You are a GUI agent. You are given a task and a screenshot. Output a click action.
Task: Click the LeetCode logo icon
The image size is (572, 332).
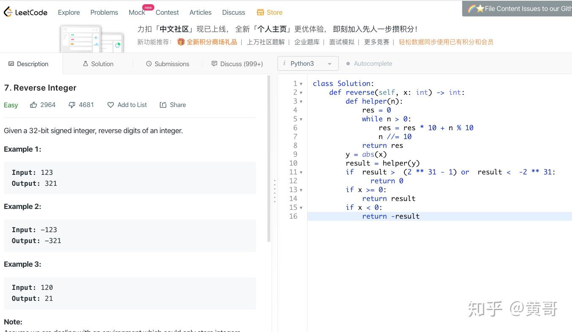coord(8,12)
